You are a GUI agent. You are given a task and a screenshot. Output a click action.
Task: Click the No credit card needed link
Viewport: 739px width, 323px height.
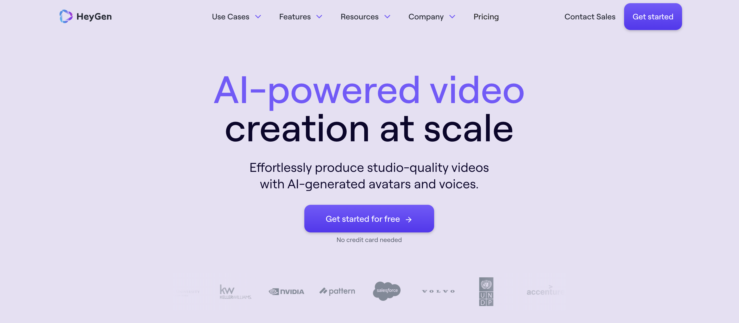pos(369,240)
